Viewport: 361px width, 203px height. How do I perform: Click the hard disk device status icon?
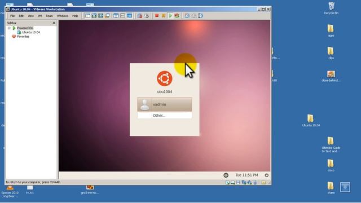[x=233, y=183]
